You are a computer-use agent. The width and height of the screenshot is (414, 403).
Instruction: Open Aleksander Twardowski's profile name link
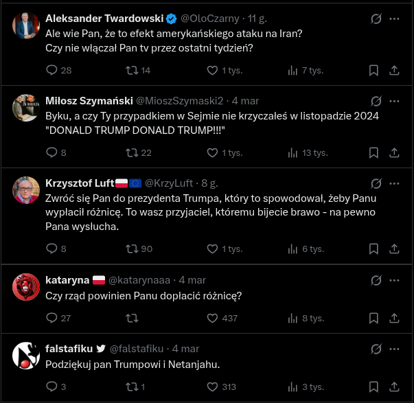(104, 18)
